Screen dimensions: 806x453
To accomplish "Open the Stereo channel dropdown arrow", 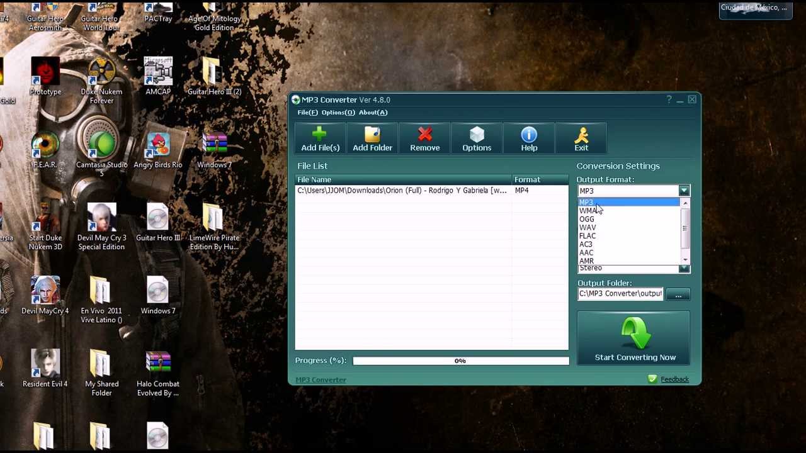I will (x=684, y=269).
